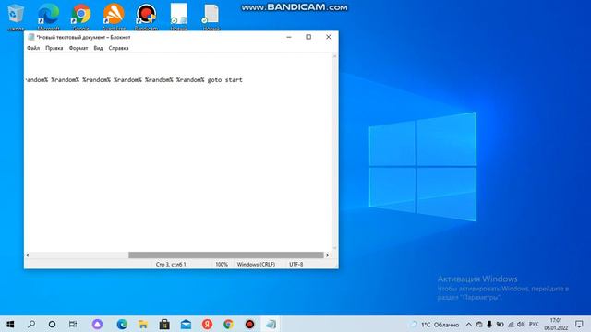Click the UTF-8 encoding status entry
The width and height of the screenshot is (591, 332).
click(296, 265)
